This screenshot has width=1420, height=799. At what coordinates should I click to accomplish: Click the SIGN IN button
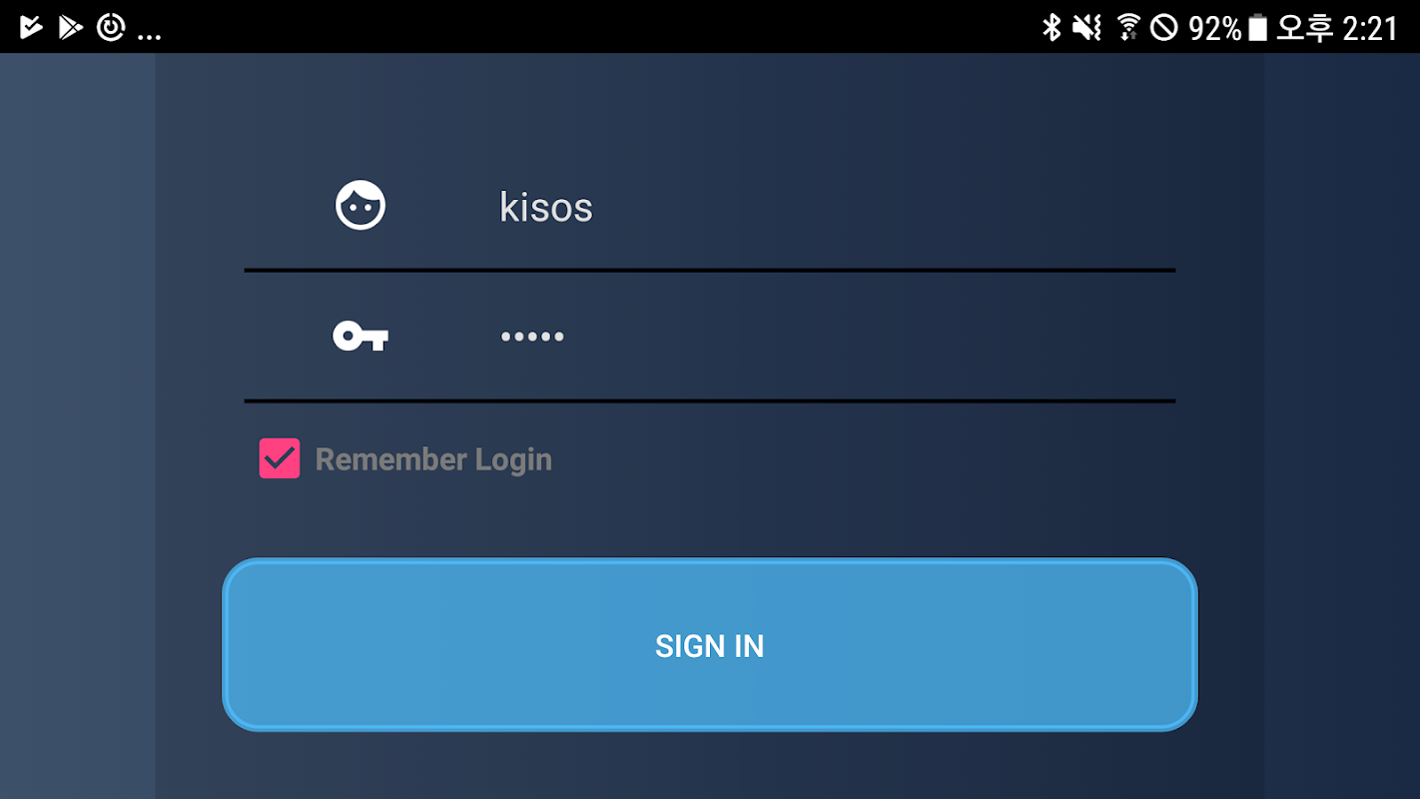tap(709, 645)
